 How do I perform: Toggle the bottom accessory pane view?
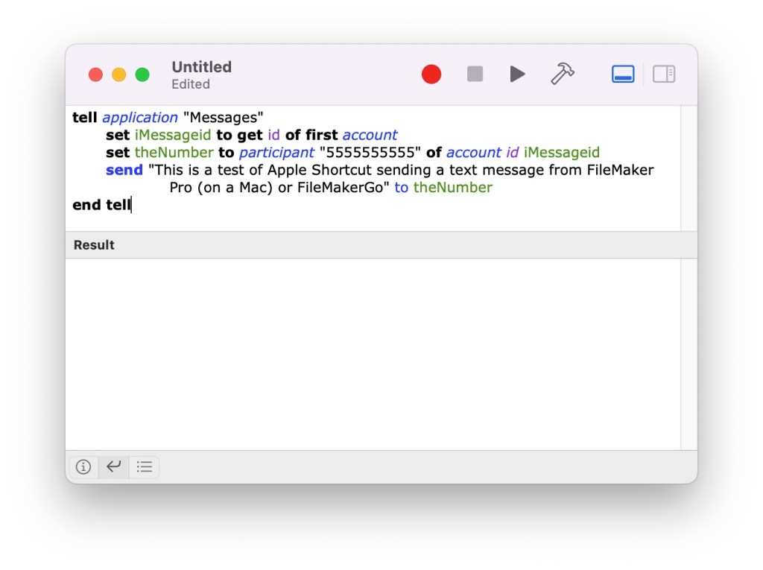(x=623, y=74)
